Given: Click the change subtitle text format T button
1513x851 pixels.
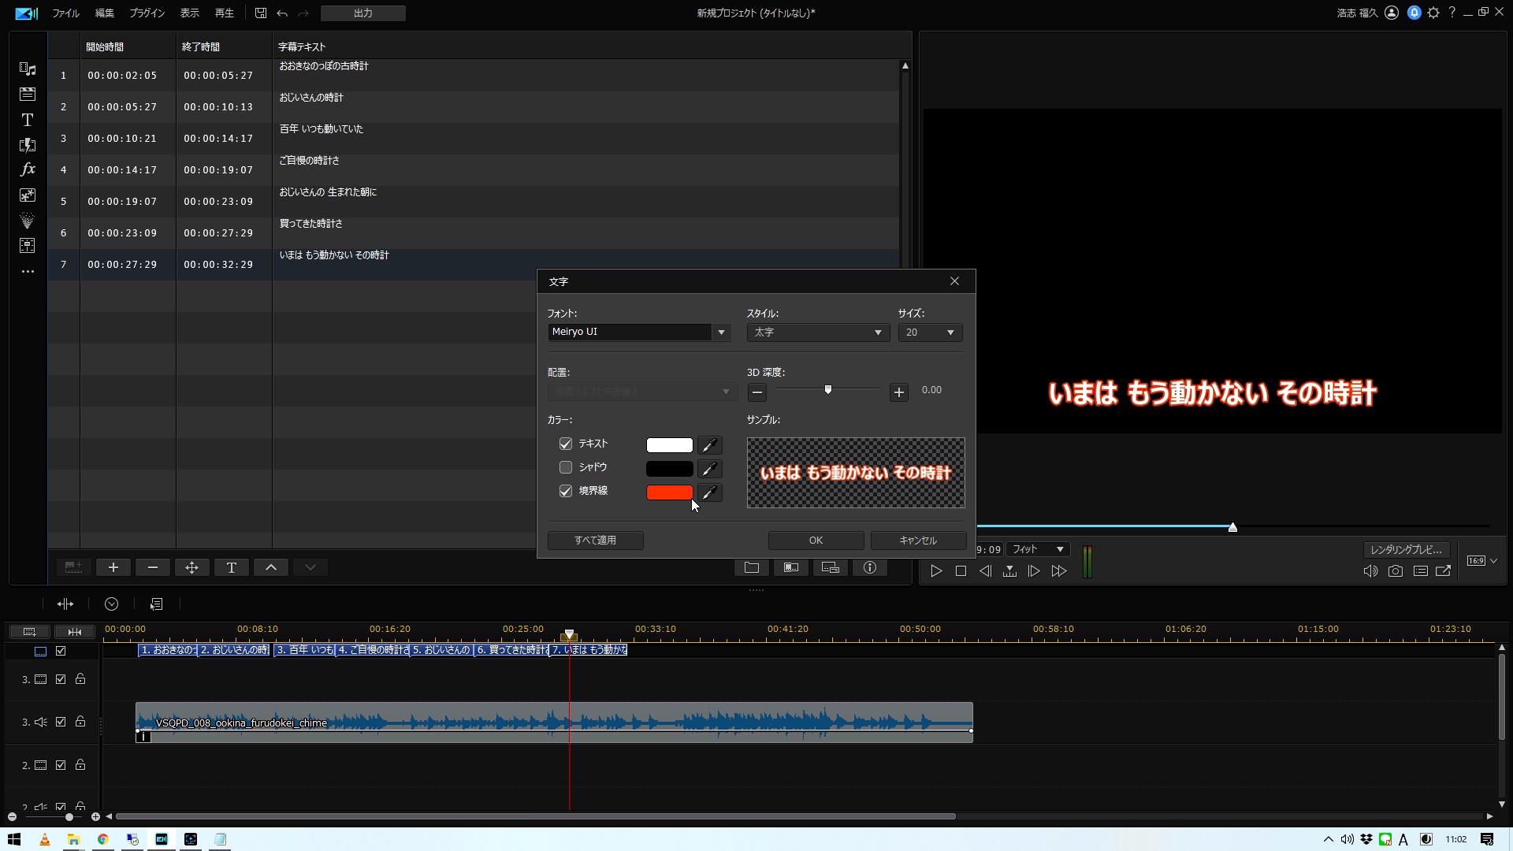Looking at the screenshot, I should (x=232, y=567).
